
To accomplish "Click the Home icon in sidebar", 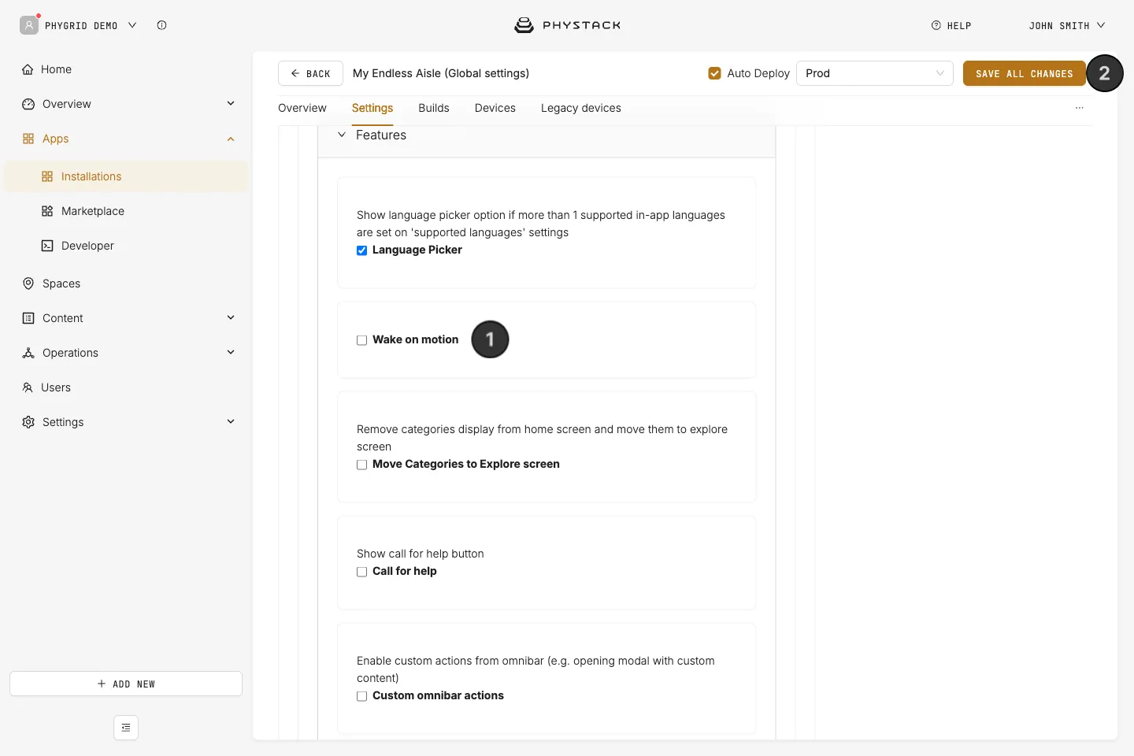I will pos(28,69).
